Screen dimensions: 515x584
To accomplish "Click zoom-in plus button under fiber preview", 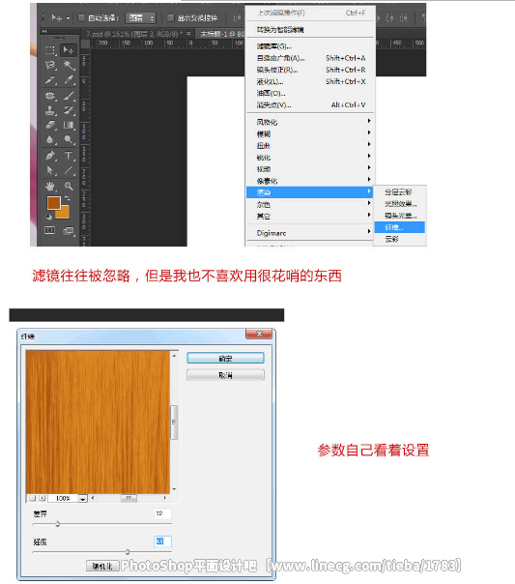I will click(43, 498).
